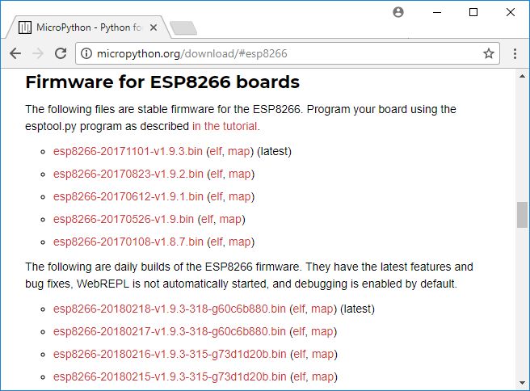Download esp8266-20170823-v1.9.2.bin
This screenshot has height=391, width=530.
(128, 174)
